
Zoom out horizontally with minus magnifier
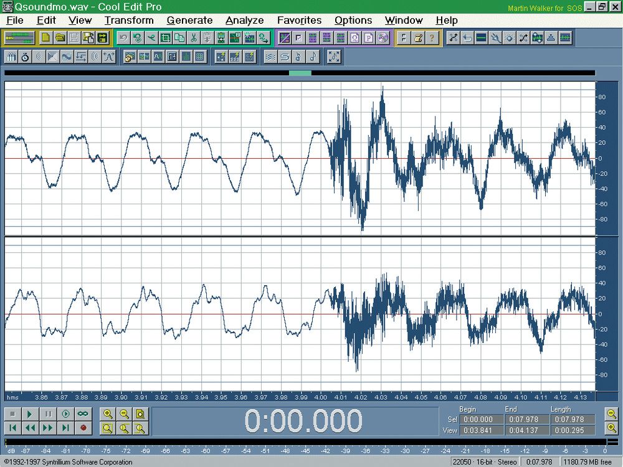[125, 414]
